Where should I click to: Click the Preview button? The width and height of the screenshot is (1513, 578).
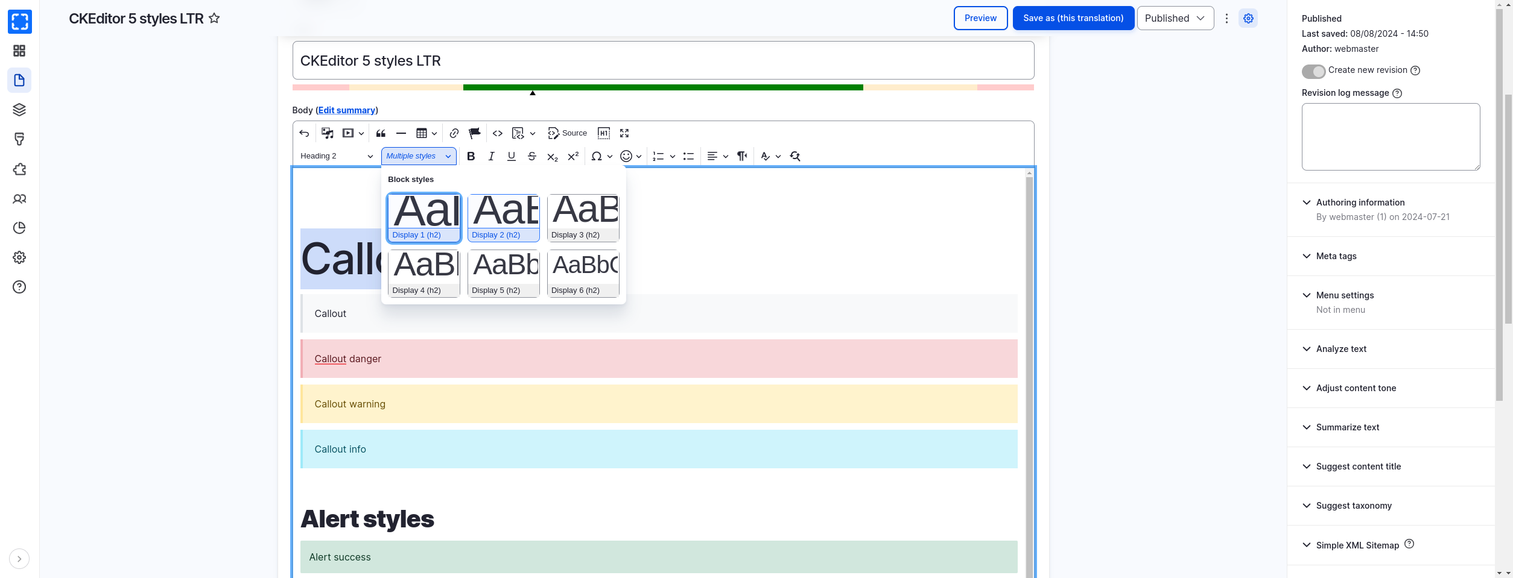980,18
